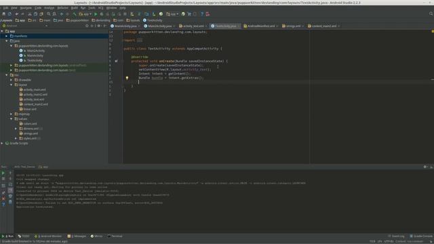Click the Sync/refresh icon in main toolbar

(9, 14)
